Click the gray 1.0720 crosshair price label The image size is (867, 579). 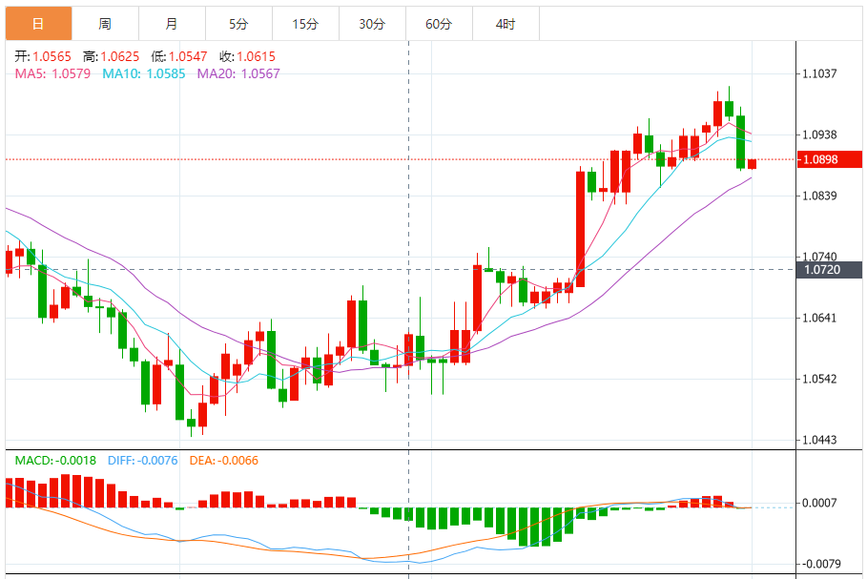[x=829, y=270]
